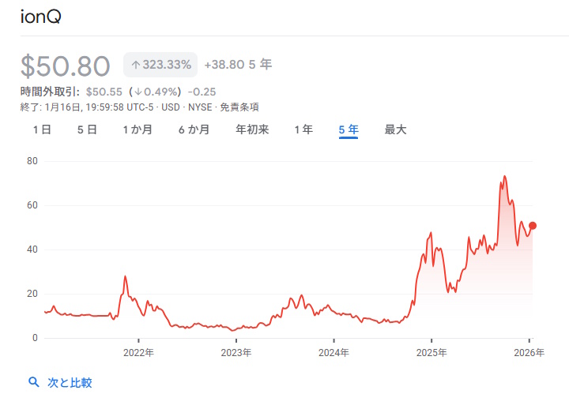Click the after-hours price $50.55
The height and width of the screenshot is (394, 569).
point(103,92)
